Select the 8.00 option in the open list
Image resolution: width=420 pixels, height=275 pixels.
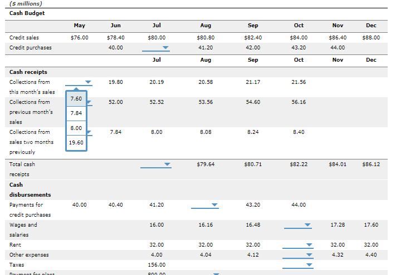(76, 128)
